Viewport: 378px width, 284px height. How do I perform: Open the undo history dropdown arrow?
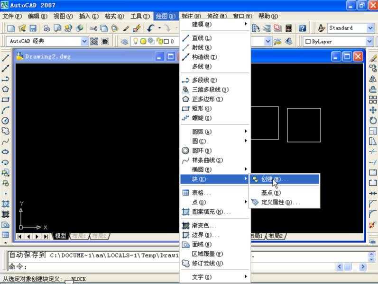coord(159,28)
